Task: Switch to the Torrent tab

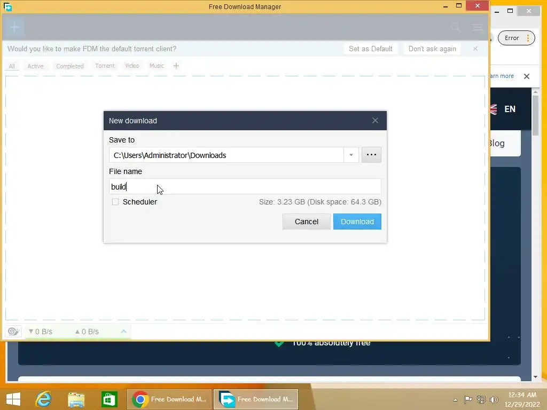Action: point(105,66)
